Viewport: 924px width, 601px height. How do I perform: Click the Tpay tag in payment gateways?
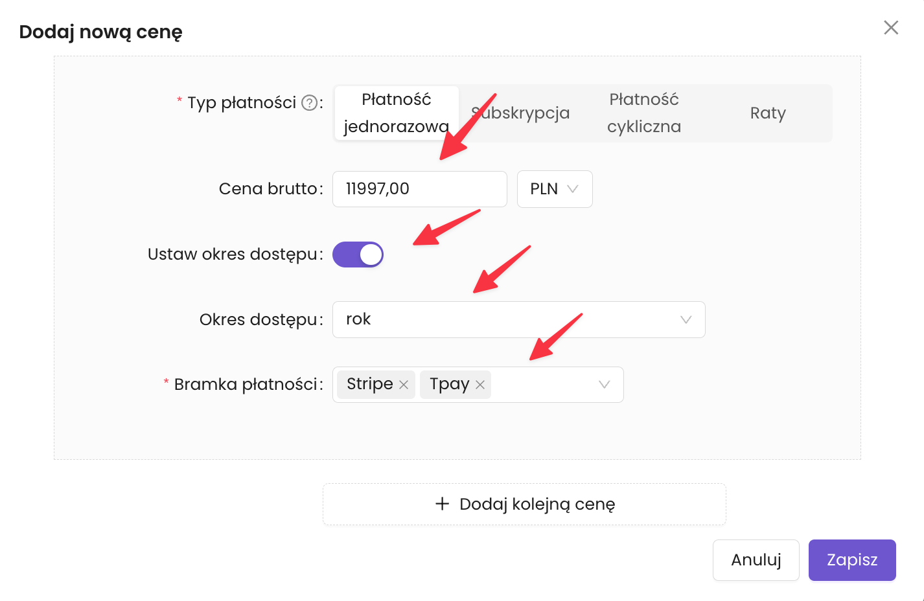click(449, 384)
